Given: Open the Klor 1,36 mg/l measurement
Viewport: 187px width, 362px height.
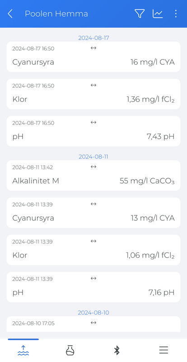Looking at the screenshot, I should tap(93, 94).
